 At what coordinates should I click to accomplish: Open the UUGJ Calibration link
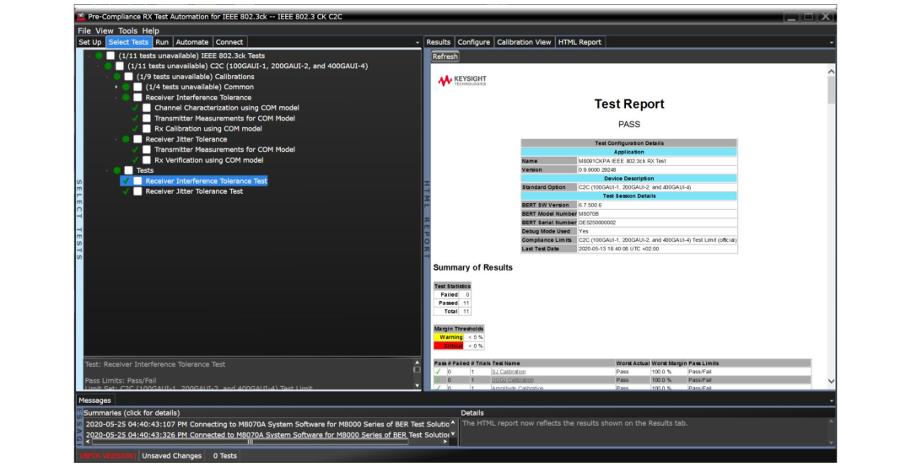tap(513, 380)
